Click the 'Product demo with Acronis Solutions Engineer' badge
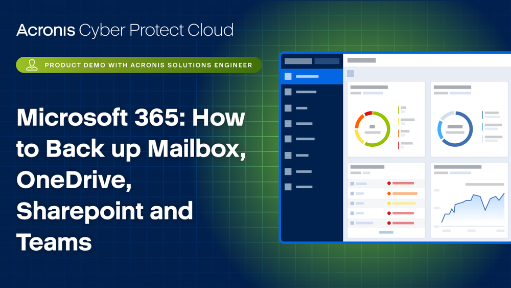Screen dimensions: 511x288 (139, 65)
